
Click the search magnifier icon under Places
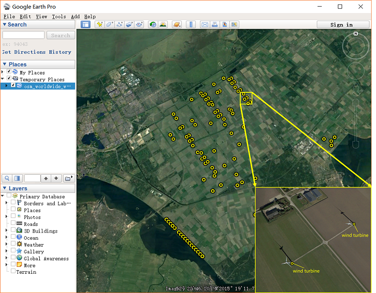[x=7, y=178]
